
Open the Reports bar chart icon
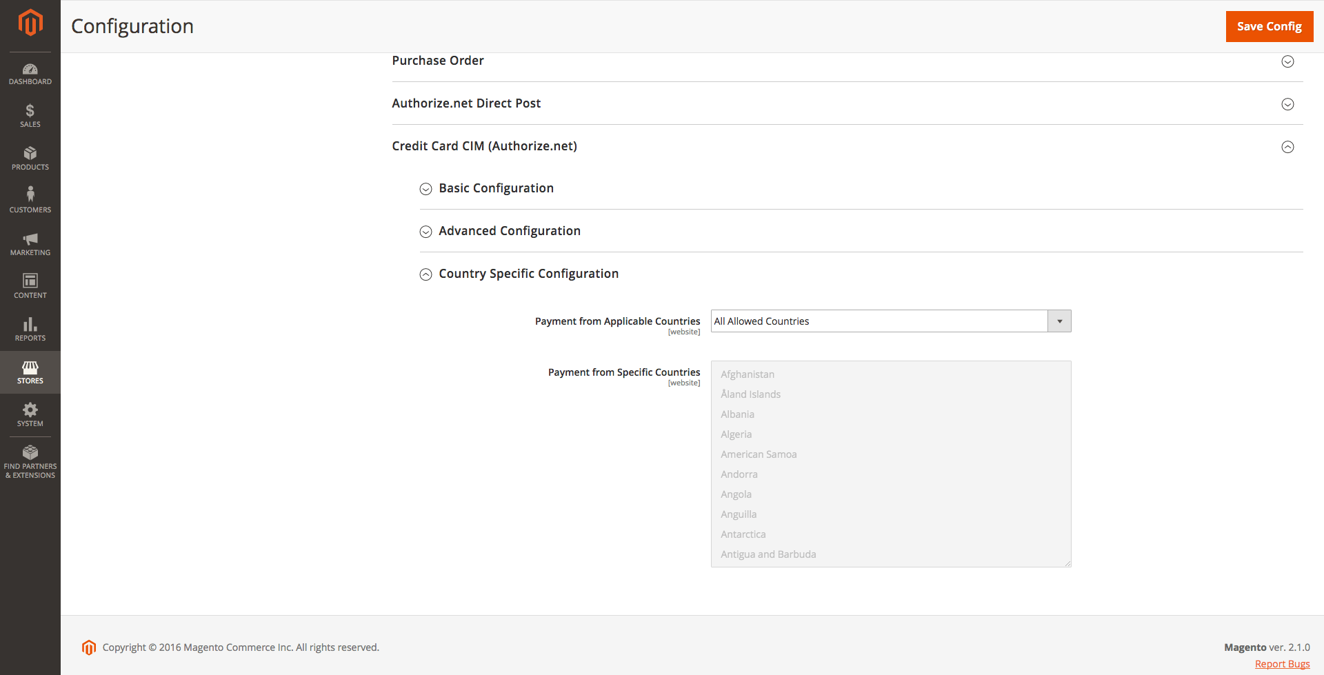[x=30, y=330]
